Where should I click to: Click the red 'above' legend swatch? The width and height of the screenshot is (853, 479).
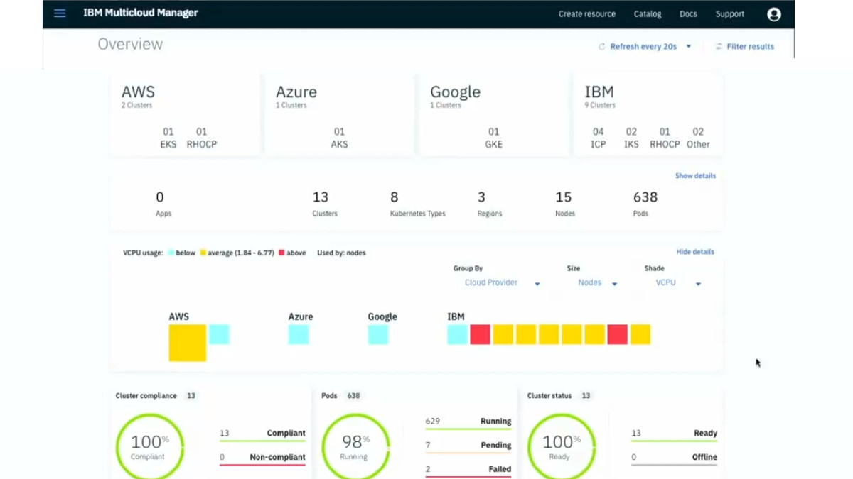281,253
